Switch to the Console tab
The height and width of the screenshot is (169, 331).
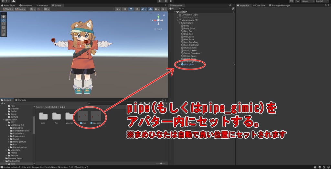(x=20, y=100)
